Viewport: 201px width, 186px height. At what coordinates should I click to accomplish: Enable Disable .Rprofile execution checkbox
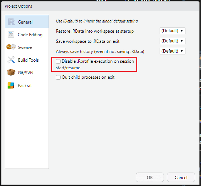point(58,61)
